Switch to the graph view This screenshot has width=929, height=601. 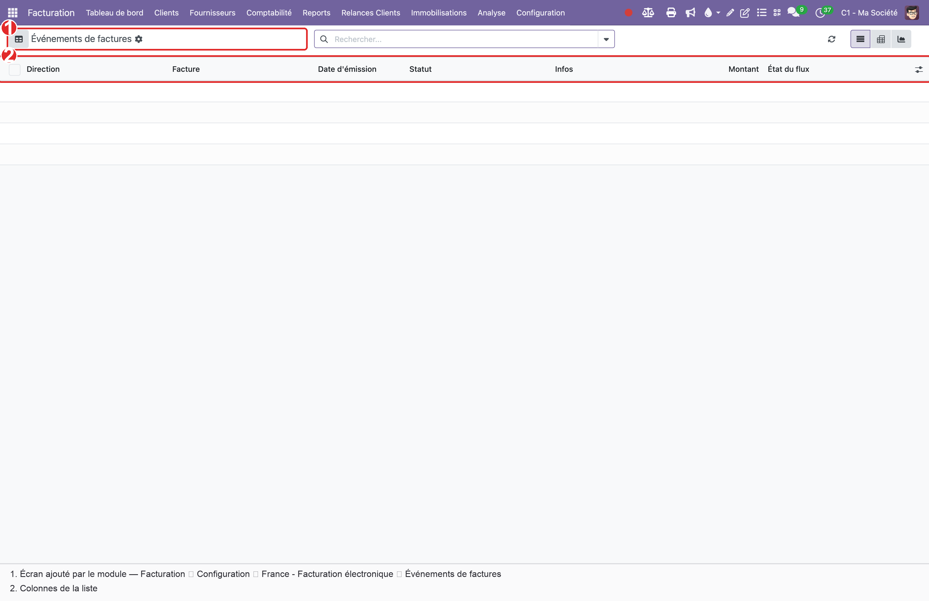point(901,39)
